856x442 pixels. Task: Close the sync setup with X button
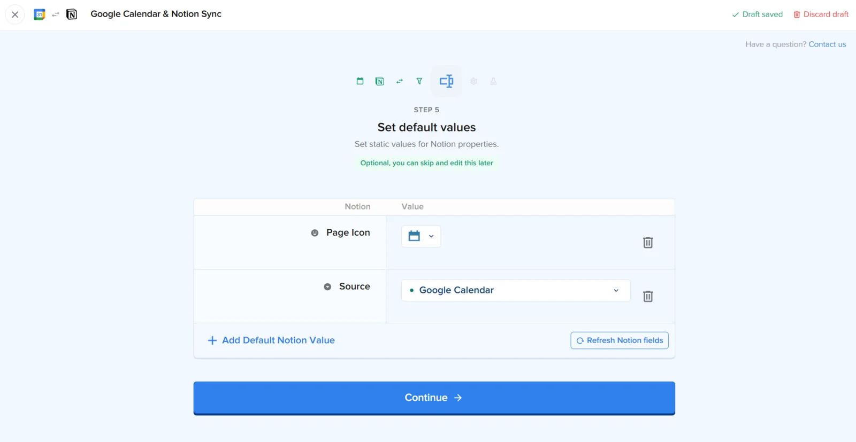[x=15, y=14]
